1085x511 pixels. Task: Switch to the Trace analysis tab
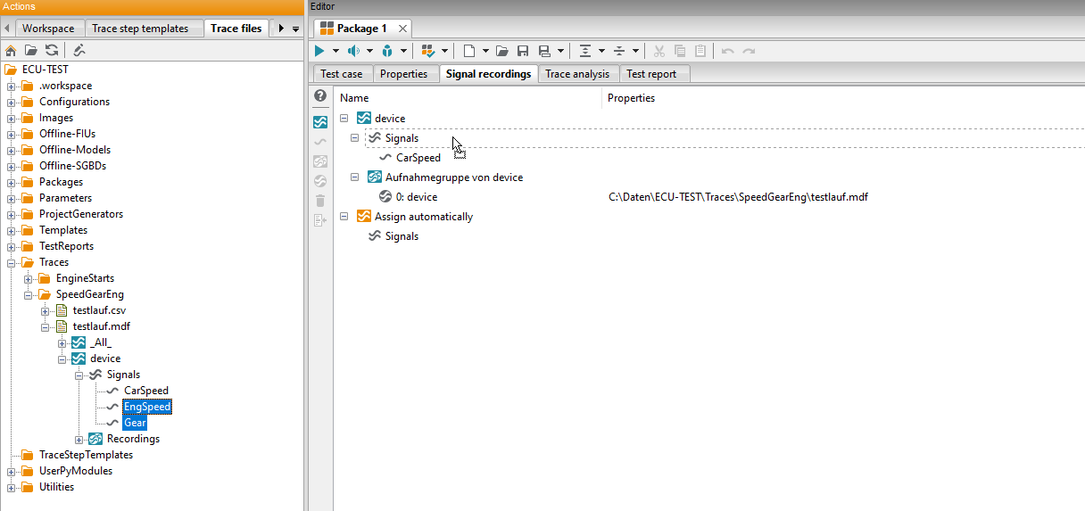(577, 74)
